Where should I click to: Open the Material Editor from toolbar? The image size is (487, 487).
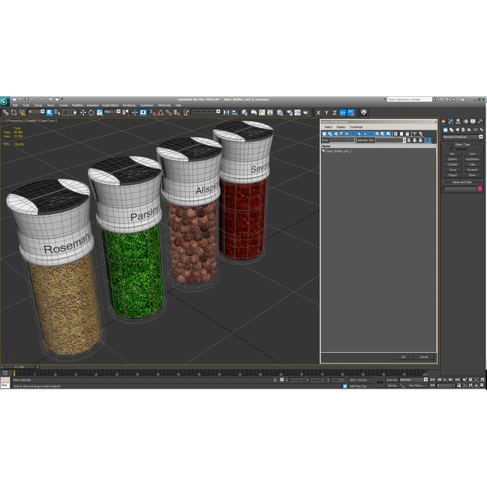pos(280,112)
